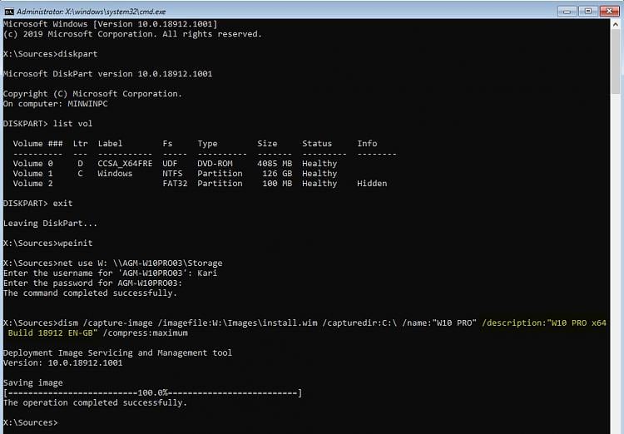Click the vertical scrollbar thumb

tap(615, 62)
